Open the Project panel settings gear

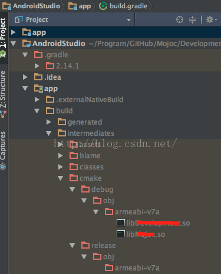[212, 19]
